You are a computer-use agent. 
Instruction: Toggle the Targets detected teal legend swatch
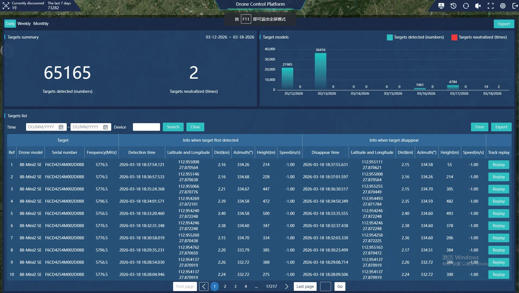(x=390, y=37)
